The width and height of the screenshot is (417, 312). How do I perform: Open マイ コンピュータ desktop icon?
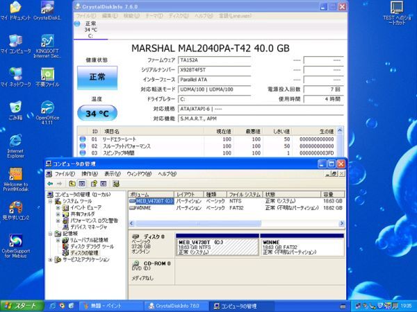click(x=15, y=44)
